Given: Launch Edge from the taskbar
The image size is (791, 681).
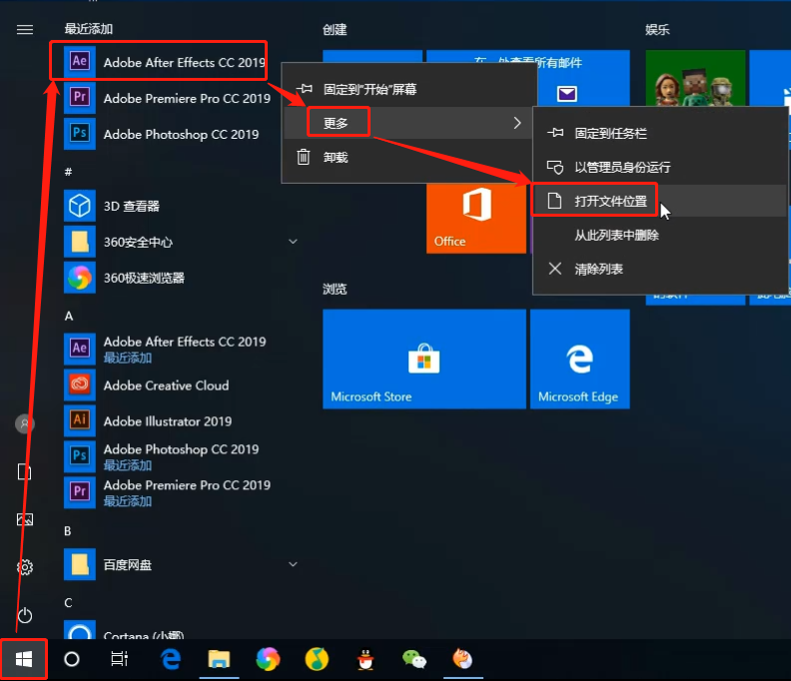Looking at the screenshot, I should click(x=171, y=659).
